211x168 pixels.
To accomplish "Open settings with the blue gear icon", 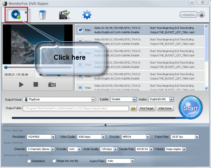I will point(87,15).
